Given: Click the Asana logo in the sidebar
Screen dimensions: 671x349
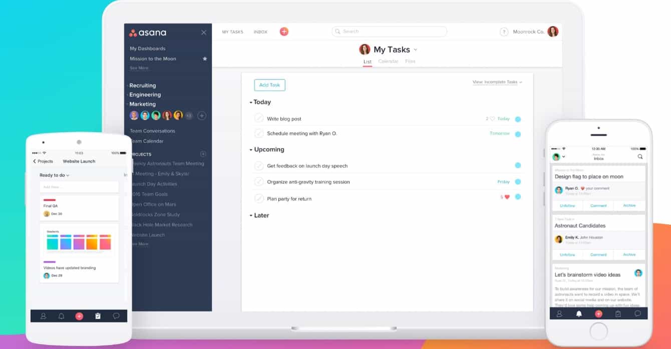Looking at the screenshot, I should [x=148, y=33].
